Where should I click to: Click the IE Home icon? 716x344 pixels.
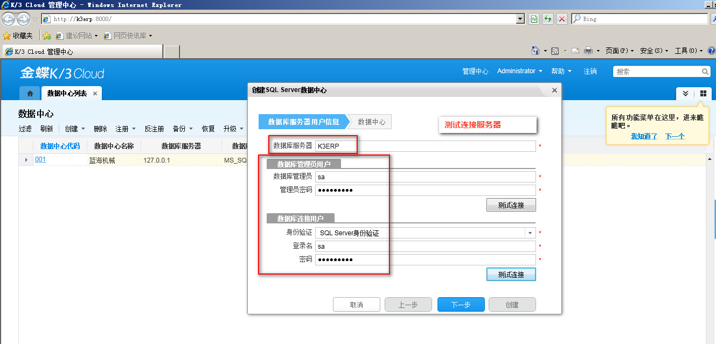tap(536, 51)
